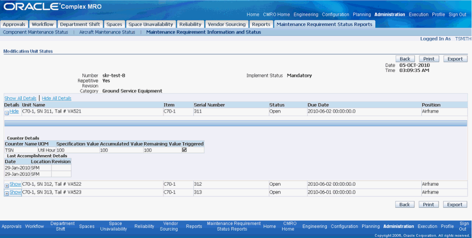Image resolution: width=472 pixels, height=238 pixels.
Task: Open Profile in top navigation
Action: pos(438,14)
